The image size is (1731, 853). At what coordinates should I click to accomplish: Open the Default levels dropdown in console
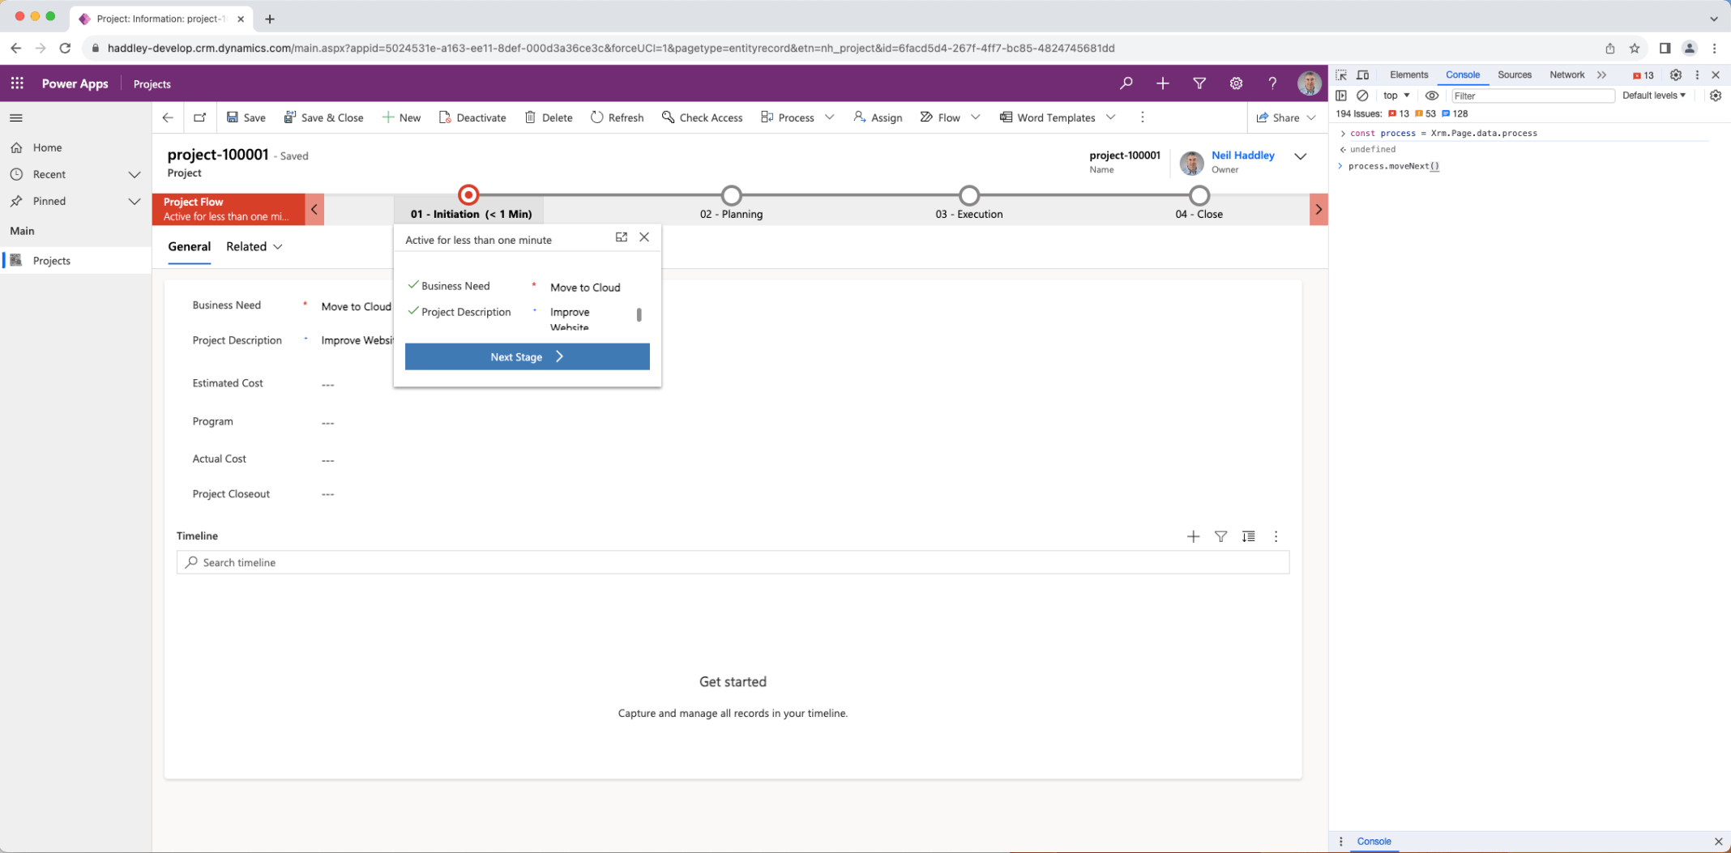tap(1654, 96)
